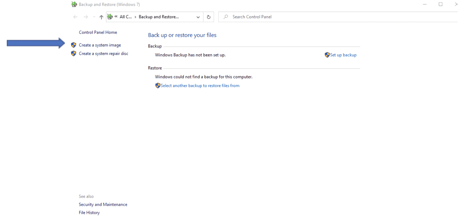467x221 pixels.
Task: Click 'Back up or restore your files' heading
Action: [x=182, y=35]
